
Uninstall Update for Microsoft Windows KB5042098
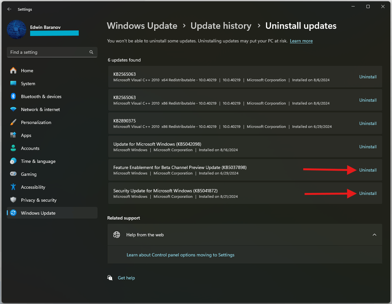(368, 147)
